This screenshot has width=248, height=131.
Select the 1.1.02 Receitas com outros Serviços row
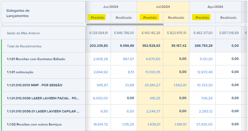[x=34, y=124]
